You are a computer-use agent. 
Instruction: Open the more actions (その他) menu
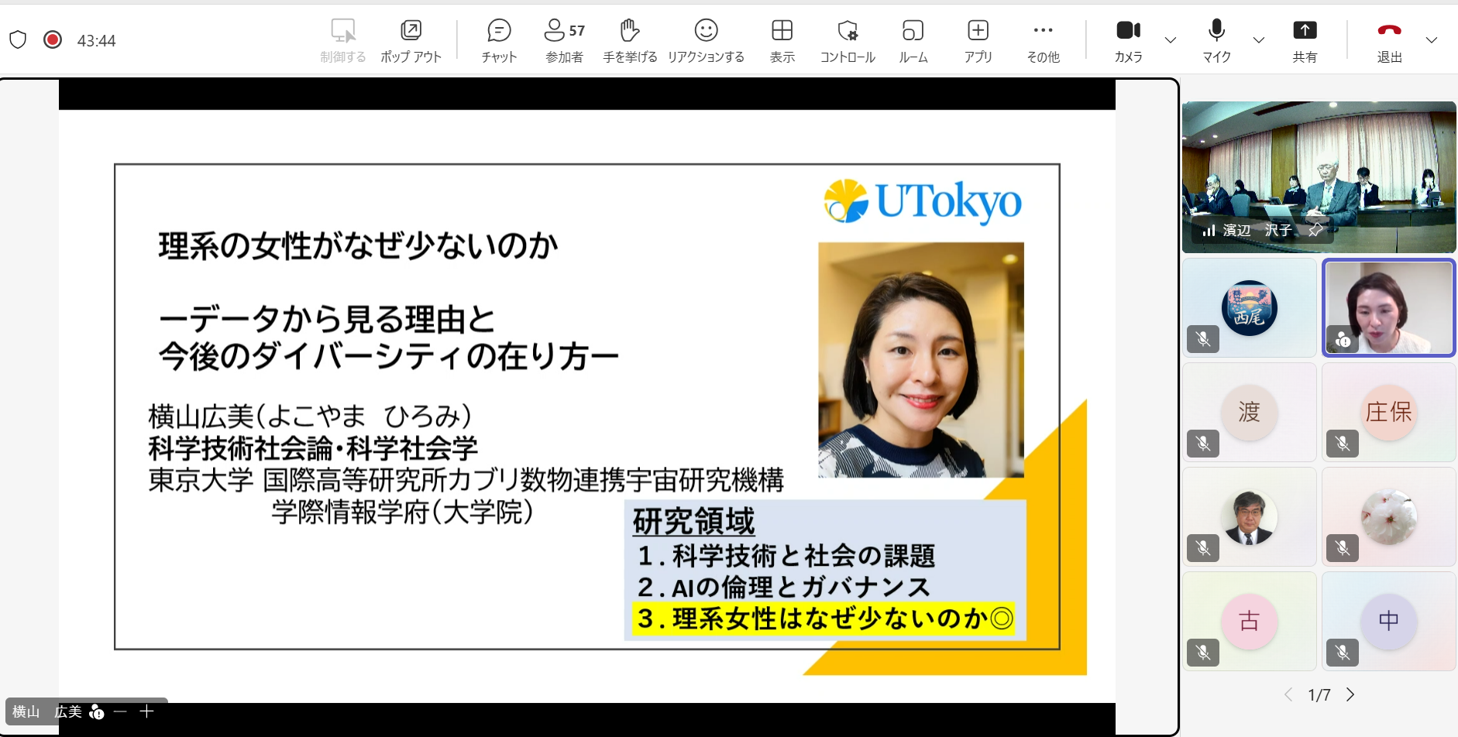(1043, 40)
